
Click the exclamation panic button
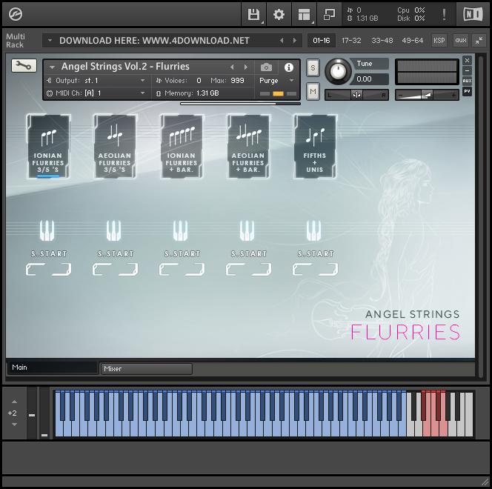[x=444, y=14]
